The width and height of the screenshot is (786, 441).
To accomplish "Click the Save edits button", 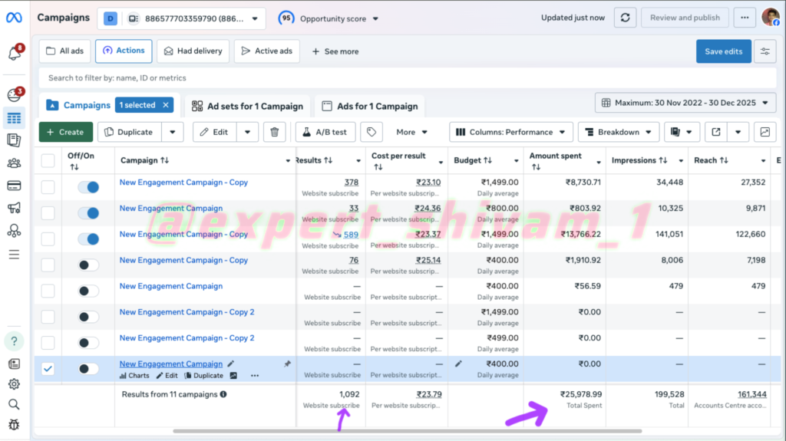I will [723, 51].
